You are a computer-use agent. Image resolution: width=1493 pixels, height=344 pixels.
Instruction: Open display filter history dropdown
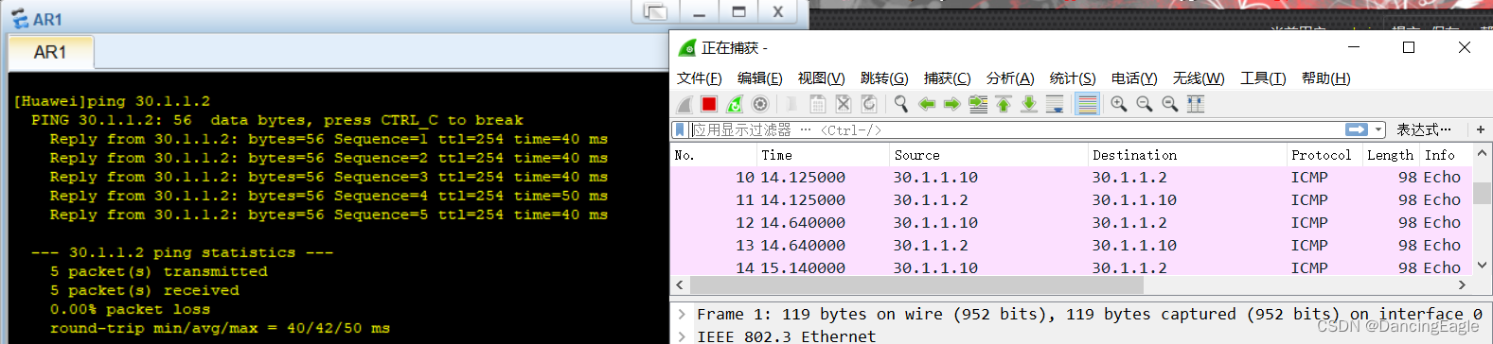[1379, 129]
